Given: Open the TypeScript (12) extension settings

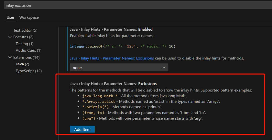Looking at the screenshot, I should tap(28, 71).
